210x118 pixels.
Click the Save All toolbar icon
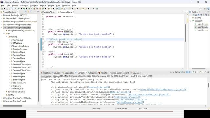[x=10, y=9]
